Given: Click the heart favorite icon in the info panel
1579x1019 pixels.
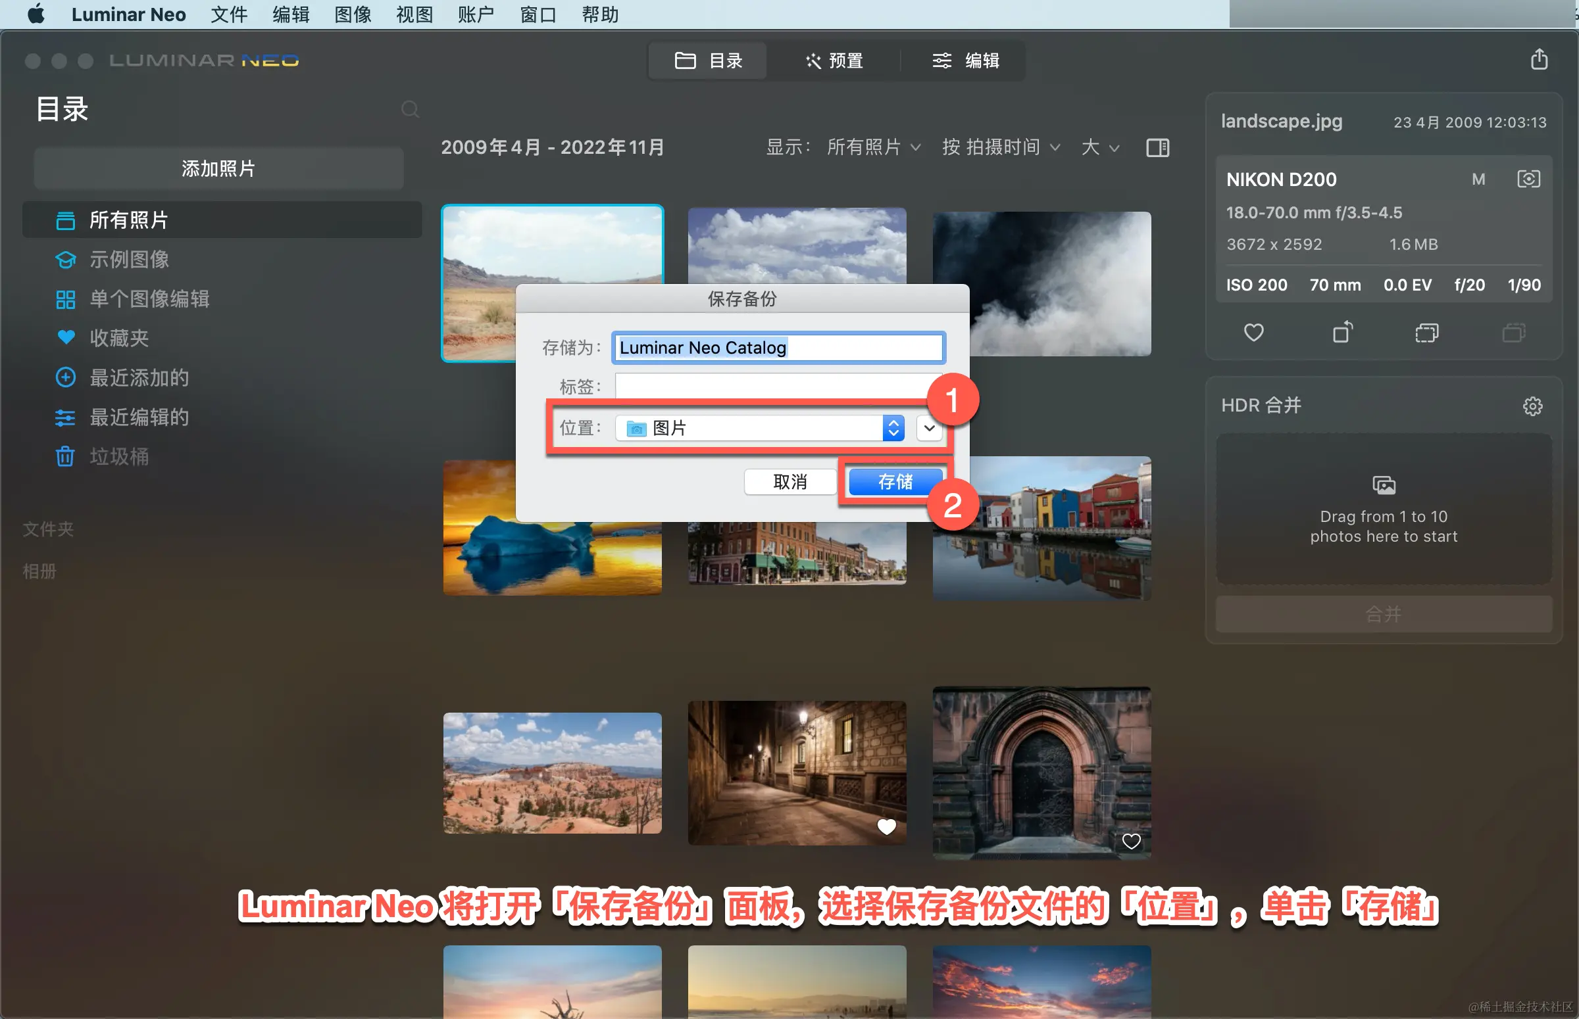Looking at the screenshot, I should [1253, 332].
